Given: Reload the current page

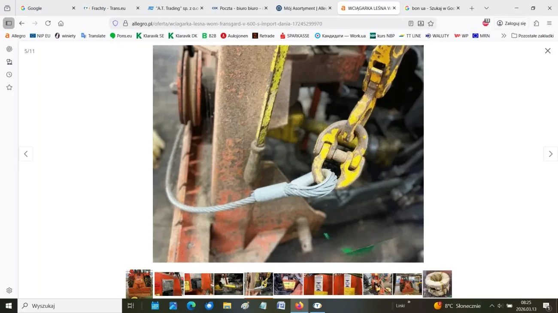Looking at the screenshot, I should point(48,24).
